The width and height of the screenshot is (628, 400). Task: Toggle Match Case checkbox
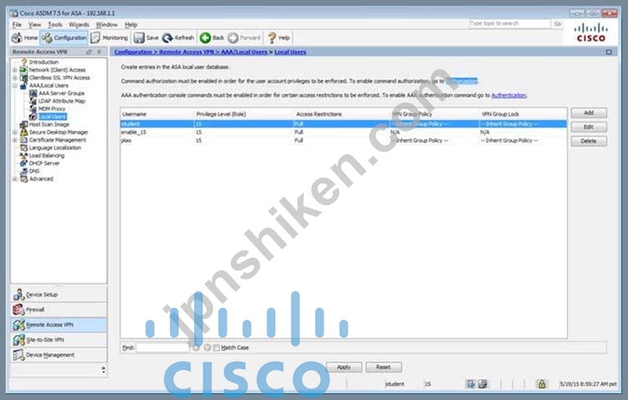coord(217,348)
